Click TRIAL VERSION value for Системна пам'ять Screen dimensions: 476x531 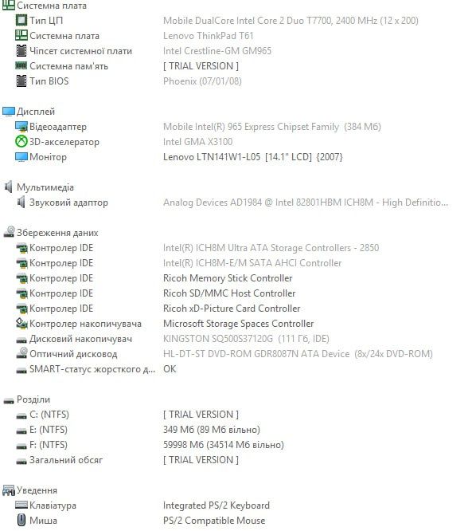201,66
